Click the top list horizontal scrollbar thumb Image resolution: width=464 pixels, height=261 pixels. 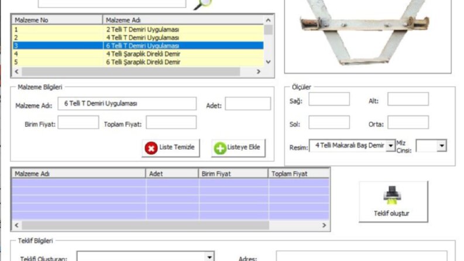pyautogui.click(x=131, y=71)
